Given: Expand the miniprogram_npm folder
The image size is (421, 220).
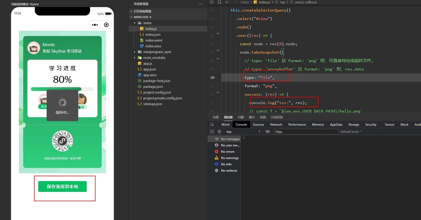Looking at the screenshot, I should tap(168, 52).
